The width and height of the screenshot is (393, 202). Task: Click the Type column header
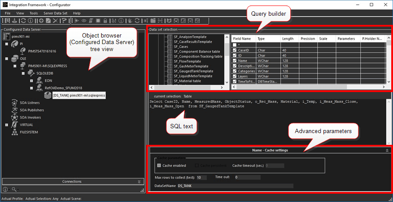(268, 39)
